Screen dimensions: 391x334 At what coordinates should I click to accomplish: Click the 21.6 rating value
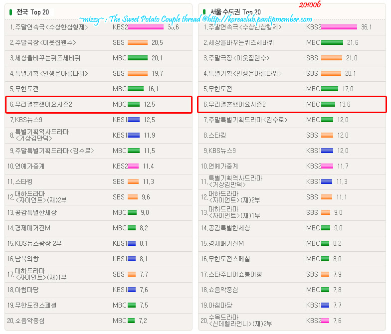353,43
